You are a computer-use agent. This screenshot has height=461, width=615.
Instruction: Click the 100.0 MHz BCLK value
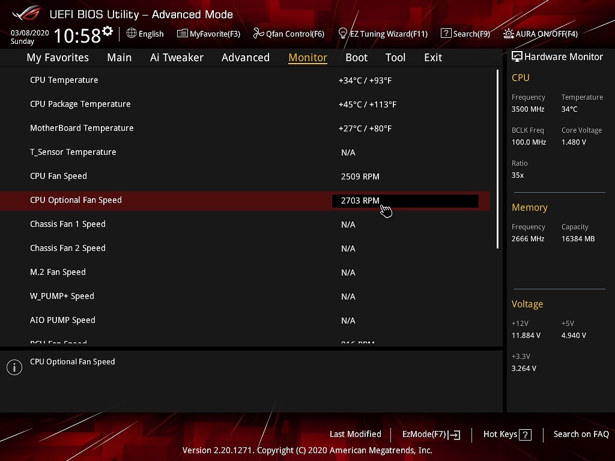[x=529, y=142]
